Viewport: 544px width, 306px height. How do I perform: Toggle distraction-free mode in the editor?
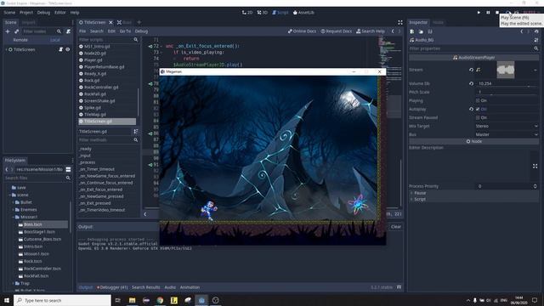[400, 22]
